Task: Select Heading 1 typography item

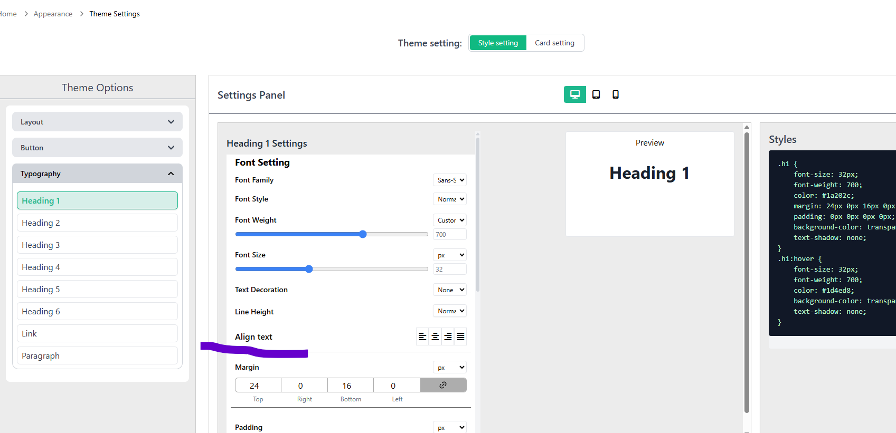Action: click(97, 200)
